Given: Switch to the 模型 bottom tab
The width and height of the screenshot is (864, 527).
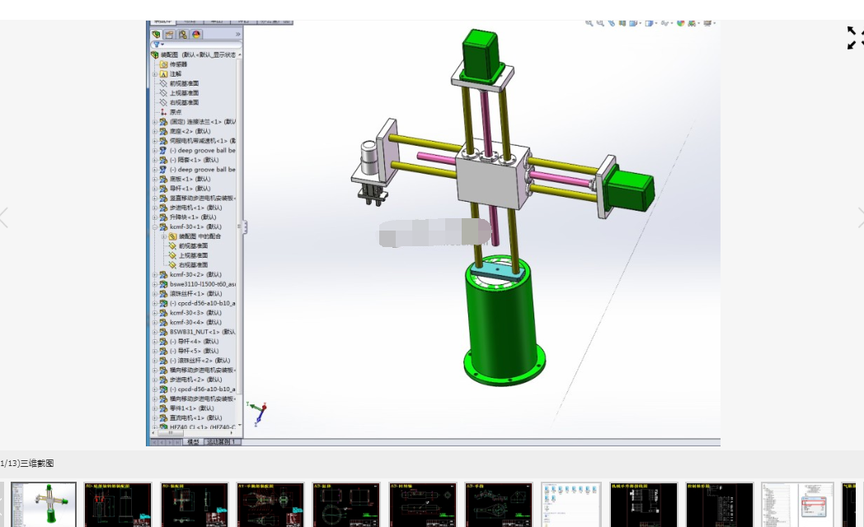Looking at the screenshot, I should pyautogui.click(x=193, y=442).
